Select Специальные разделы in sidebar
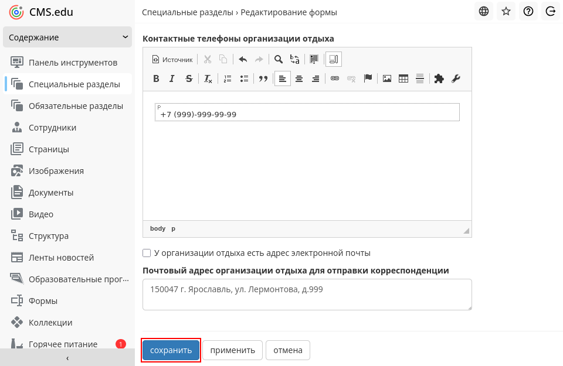 [67, 84]
